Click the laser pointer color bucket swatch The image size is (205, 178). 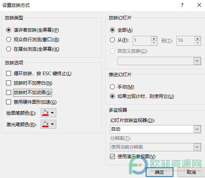(45, 124)
